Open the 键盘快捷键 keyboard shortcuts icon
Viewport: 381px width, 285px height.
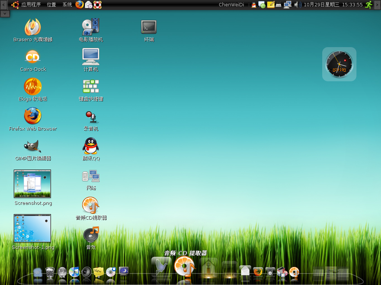pyautogui.click(x=91, y=86)
